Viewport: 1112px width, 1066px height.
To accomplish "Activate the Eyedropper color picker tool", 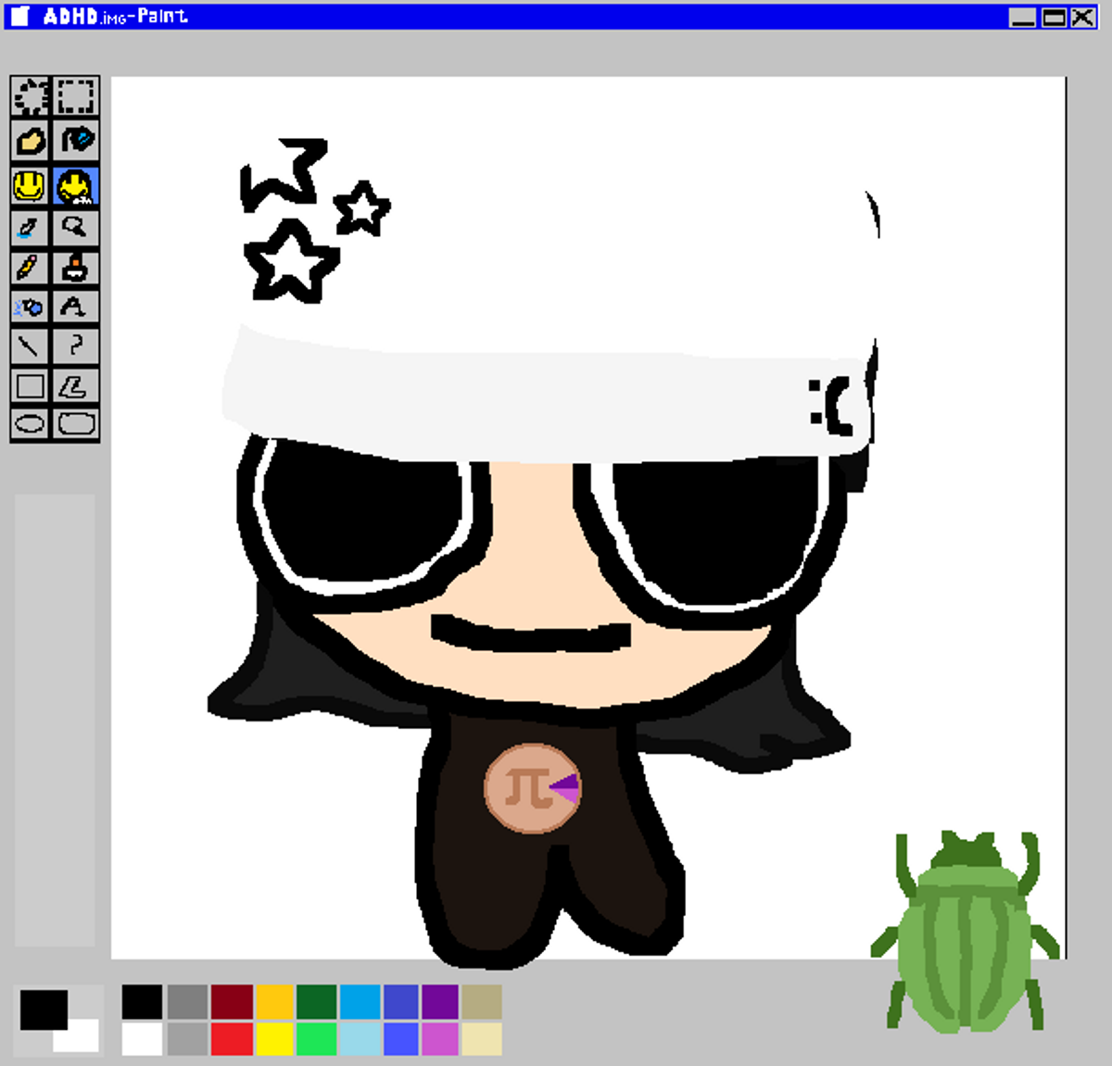I will tap(32, 228).
